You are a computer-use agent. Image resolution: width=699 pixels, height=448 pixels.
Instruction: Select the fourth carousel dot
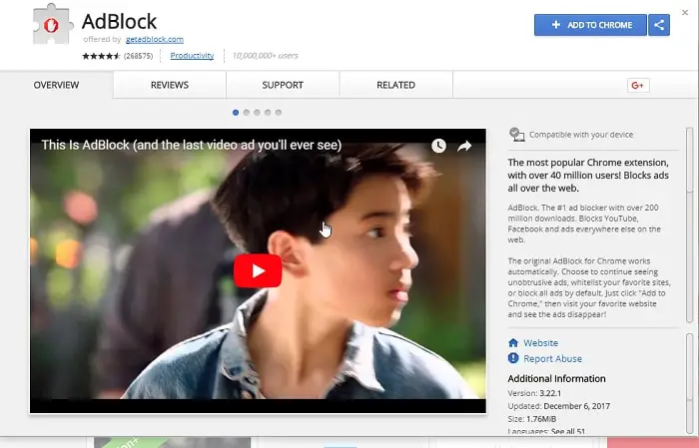(268, 113)
